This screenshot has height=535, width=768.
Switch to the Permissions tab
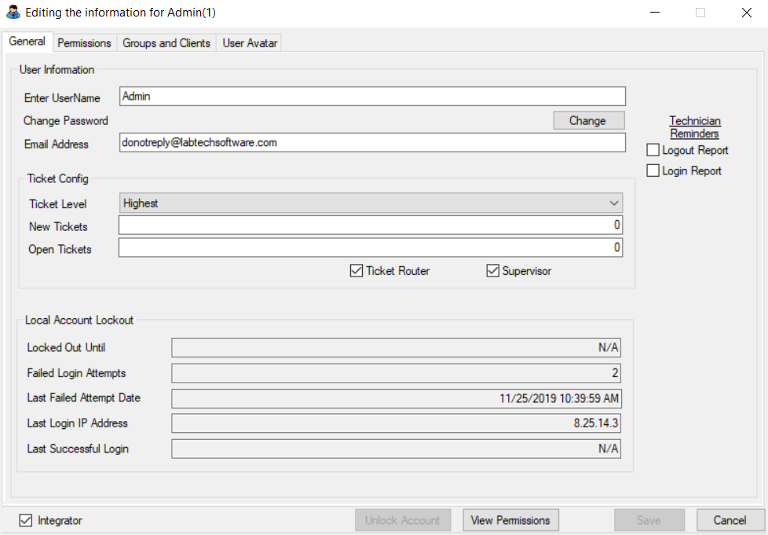(84, 42)
